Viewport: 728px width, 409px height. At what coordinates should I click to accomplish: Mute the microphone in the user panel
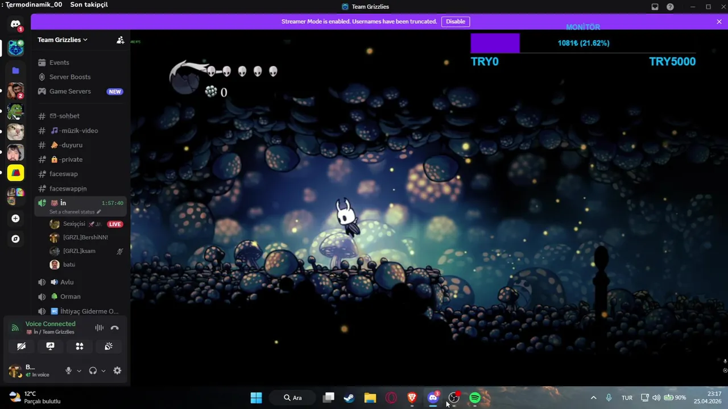(x=68, y=370)
